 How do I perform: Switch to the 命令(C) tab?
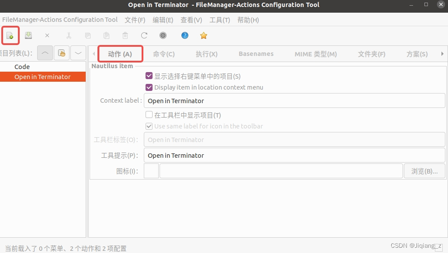(x=163, y=54)
